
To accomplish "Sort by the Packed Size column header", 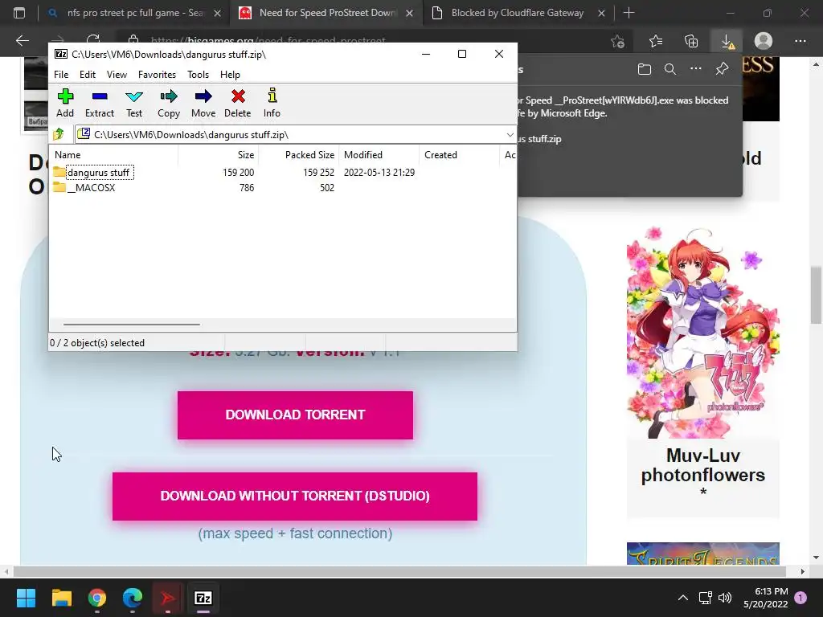I will point(298,155).
